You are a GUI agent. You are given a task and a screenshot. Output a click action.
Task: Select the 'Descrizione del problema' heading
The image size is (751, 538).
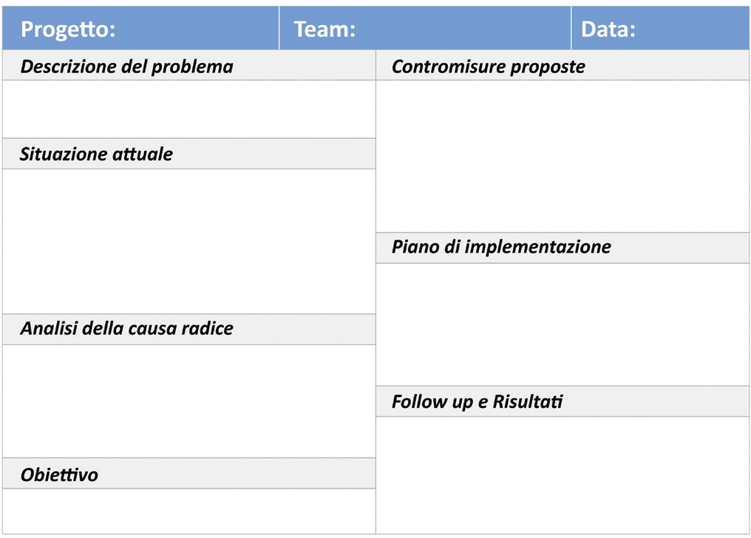pyautogui.click(x=126, y=67)
